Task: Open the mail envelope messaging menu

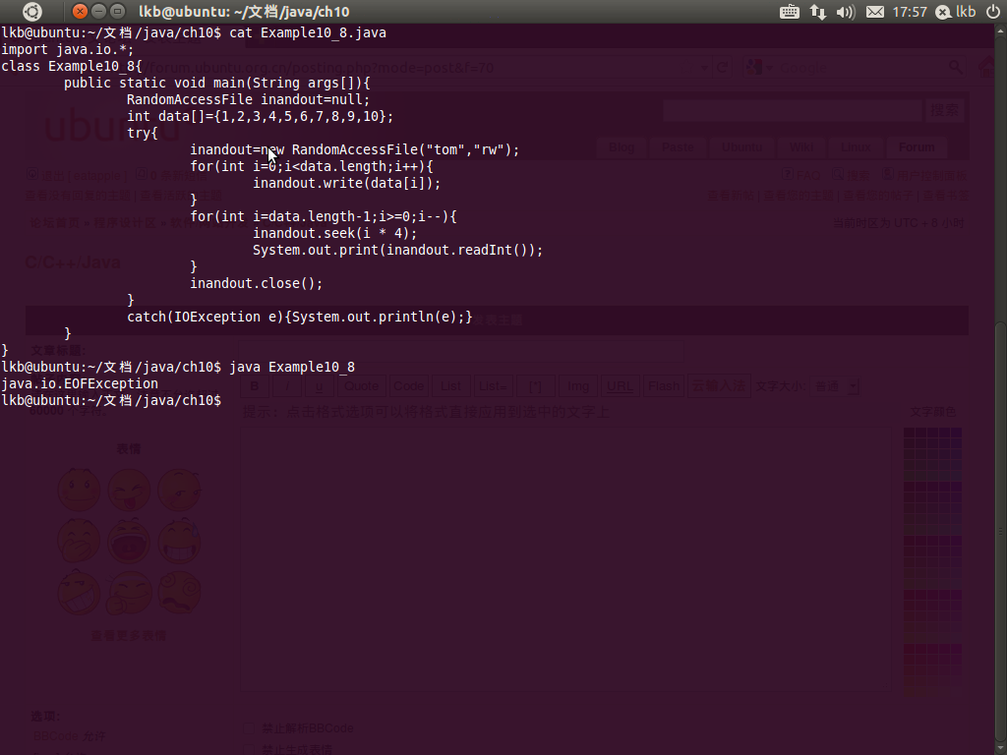Action: [x=874, y=12]
